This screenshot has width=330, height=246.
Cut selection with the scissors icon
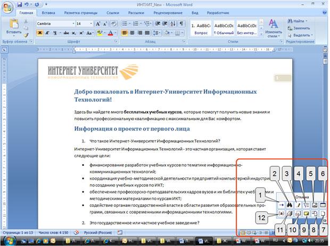point(26,21)
